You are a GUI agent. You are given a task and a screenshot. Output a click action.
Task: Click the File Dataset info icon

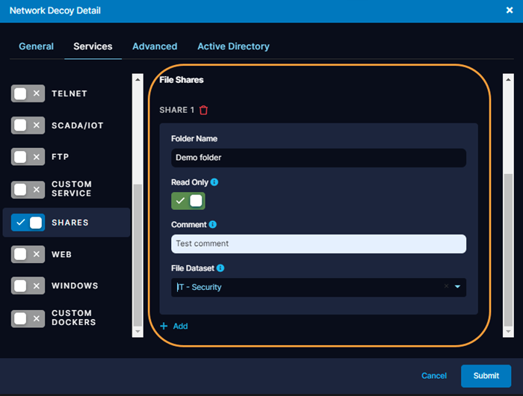[220, 267]
